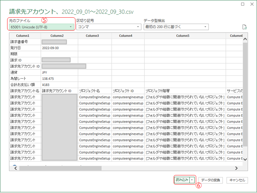Expand the データ型検出 dropdown

(176, 27)
